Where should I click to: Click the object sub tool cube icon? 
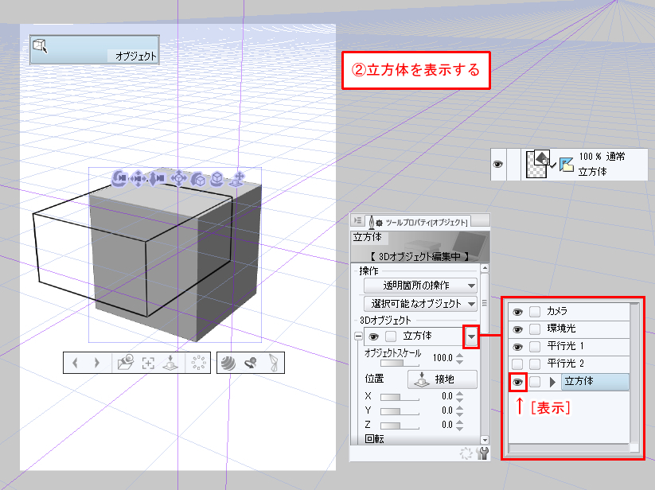pyautogui.click(x=40, y=46)
